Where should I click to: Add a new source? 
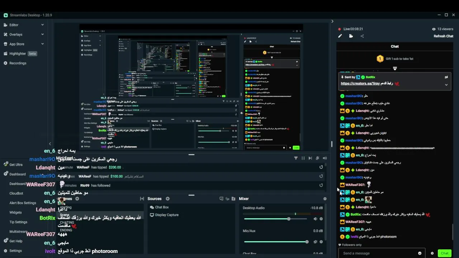tap(167, 199)
